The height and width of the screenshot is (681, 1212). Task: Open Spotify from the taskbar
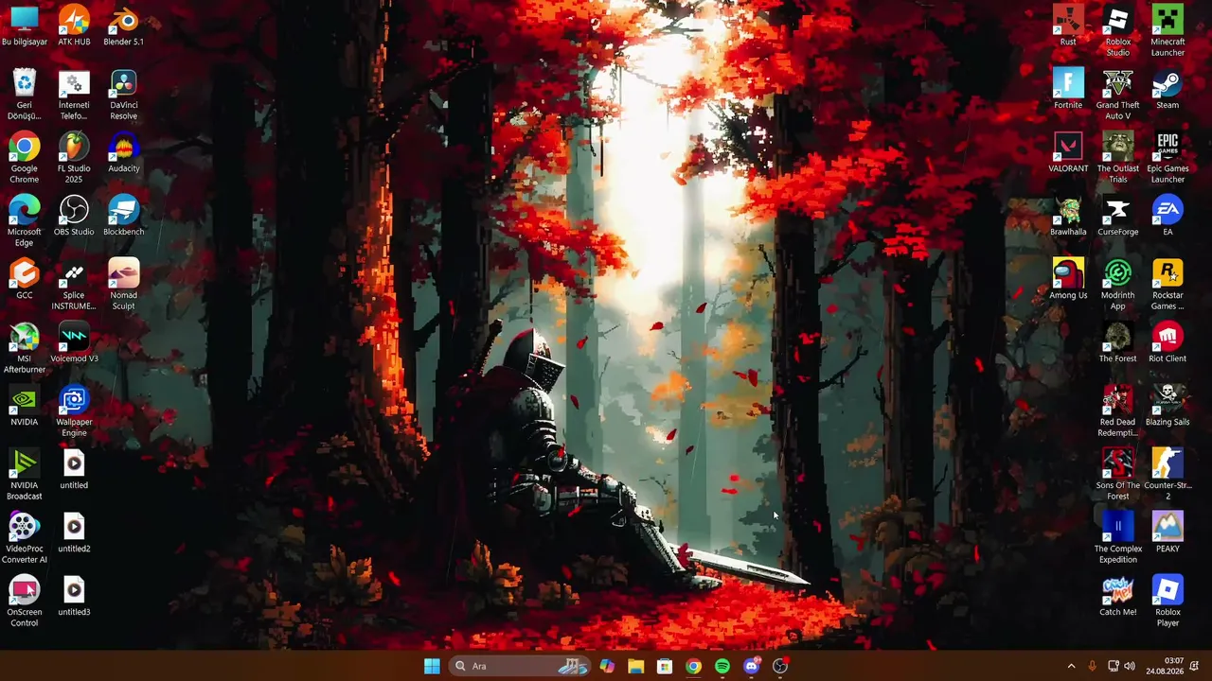(722, 666)
